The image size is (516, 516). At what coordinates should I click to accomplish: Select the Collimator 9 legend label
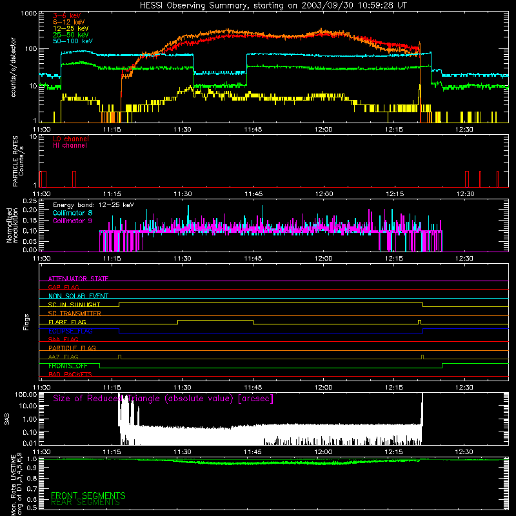72,221
